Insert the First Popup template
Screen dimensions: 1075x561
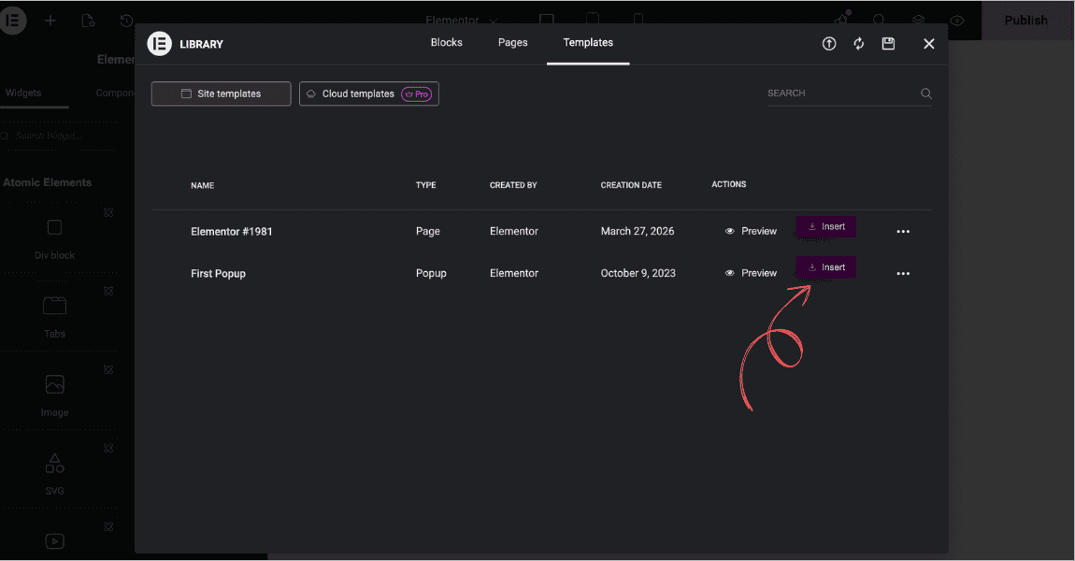click(826, 267)
